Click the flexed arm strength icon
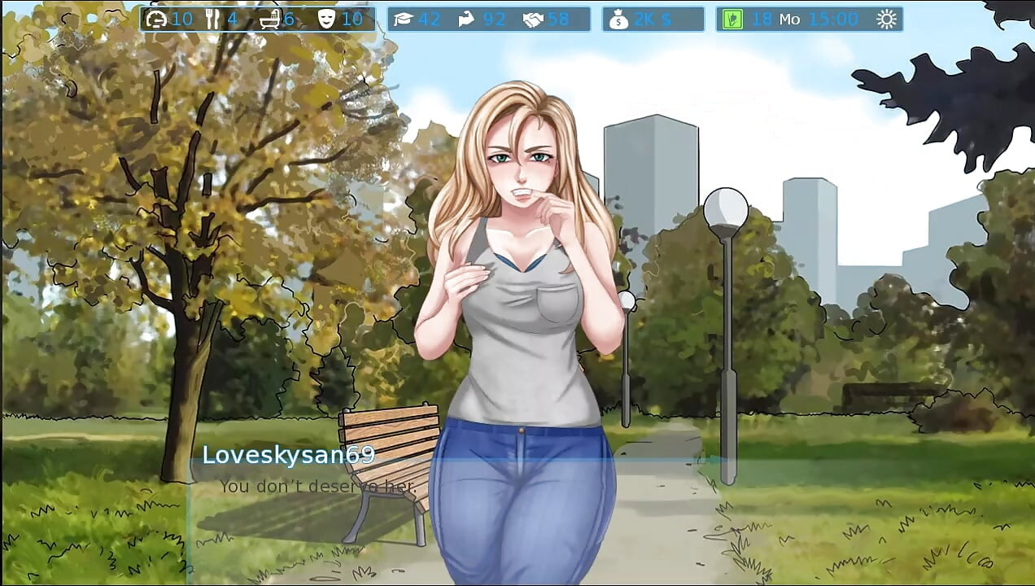 467,20
